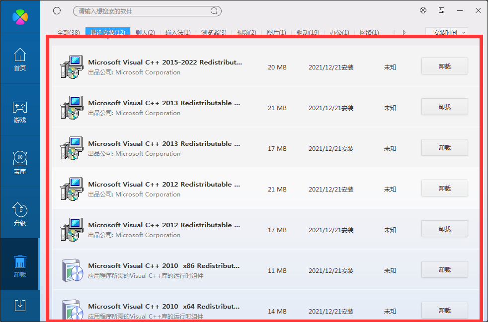Switch to the 驱动(19) tab

click(x=308, y=33)
